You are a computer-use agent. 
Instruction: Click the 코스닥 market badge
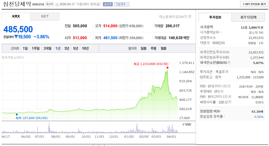point(50,4)
